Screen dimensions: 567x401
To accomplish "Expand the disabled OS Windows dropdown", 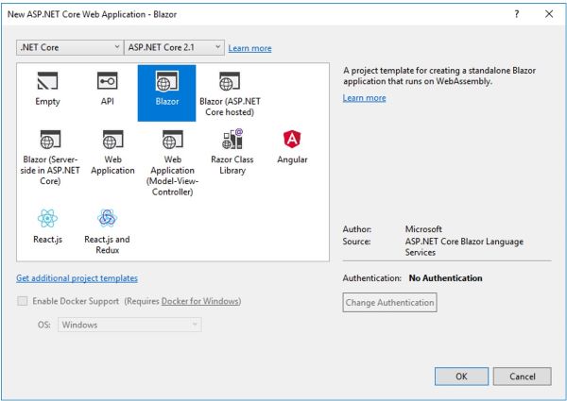I will pyautogui.click(x=129, y=325).
